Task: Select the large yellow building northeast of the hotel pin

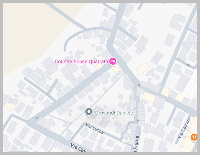Action: coord(143,68)
